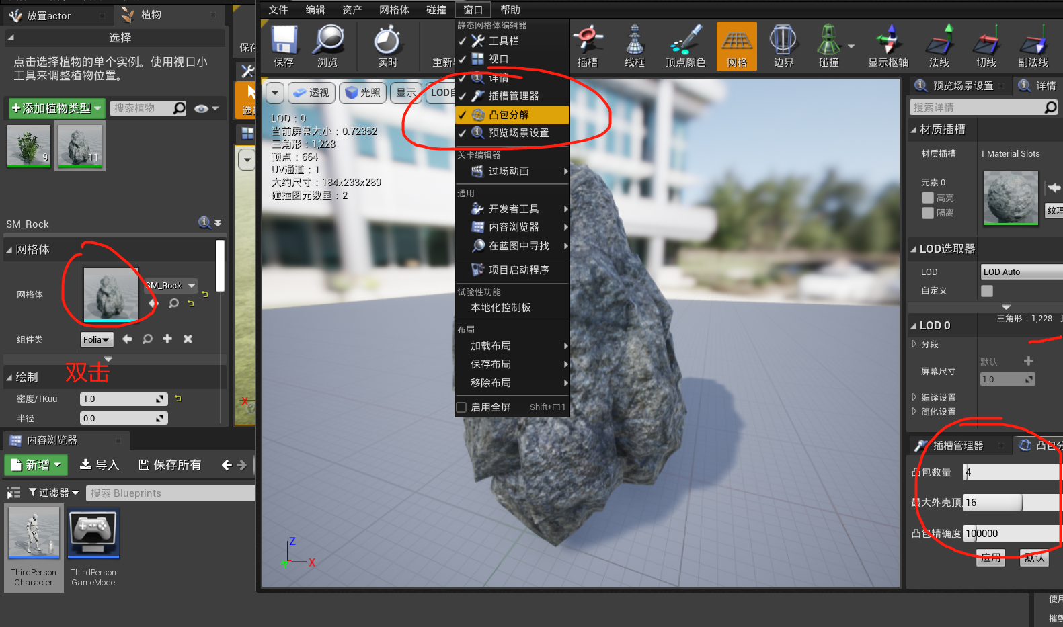
Task: Toggle 工具栏 in the 窗口 menu
Action: [x=512, y=41]
